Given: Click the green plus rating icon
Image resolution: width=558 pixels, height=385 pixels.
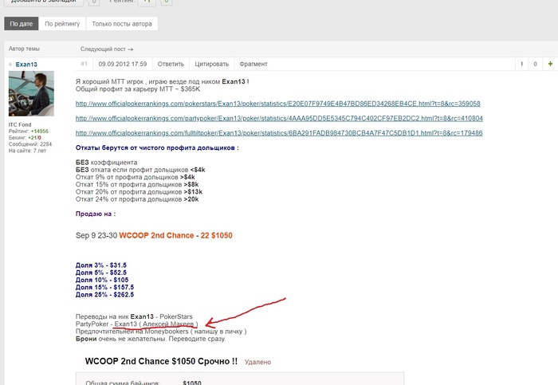Looking at the screenshot, I should pos(551,64).
